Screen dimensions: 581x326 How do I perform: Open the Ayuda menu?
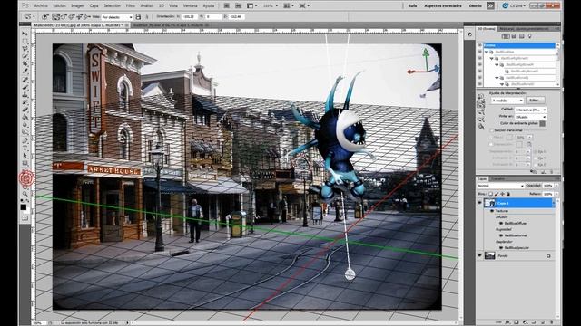(209, 6)
